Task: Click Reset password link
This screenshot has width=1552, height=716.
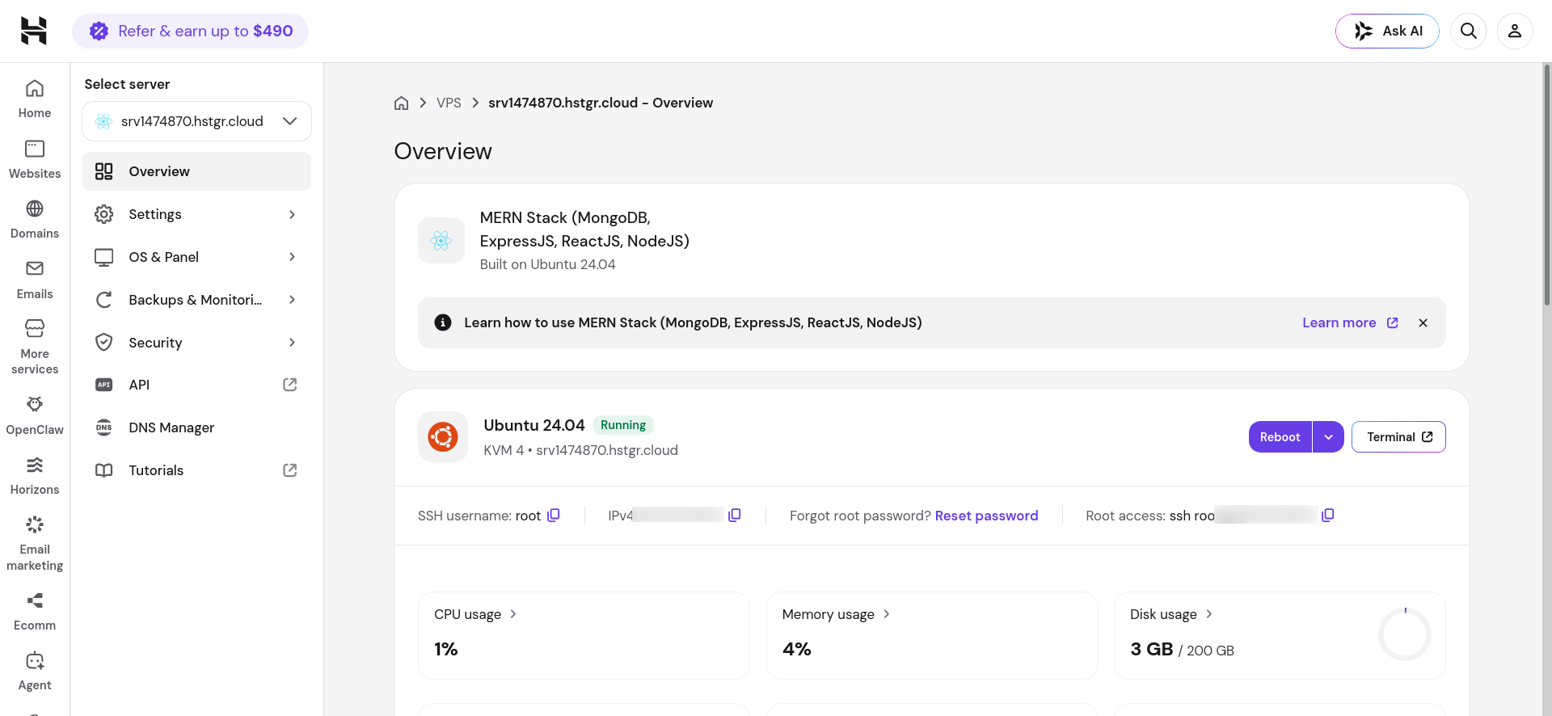Action: pyautogui.click(x=986, y=516)
